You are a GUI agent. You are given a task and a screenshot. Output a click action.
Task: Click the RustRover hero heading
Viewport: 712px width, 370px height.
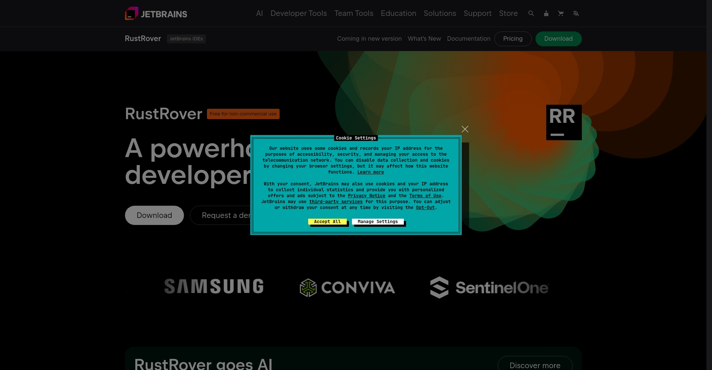[x=164, y=114]
